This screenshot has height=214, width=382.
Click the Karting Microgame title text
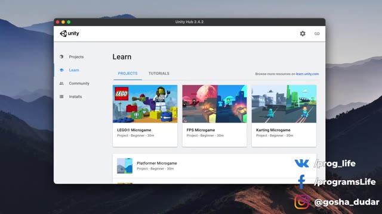coord(273,130)
